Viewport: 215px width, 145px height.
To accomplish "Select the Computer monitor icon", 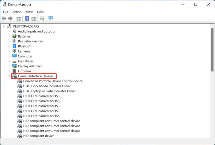I will (x=14, y=56).
